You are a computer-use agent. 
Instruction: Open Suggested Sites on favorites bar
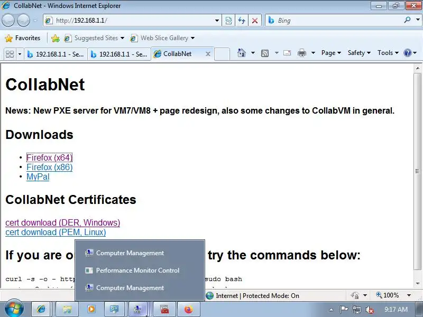point(94,38)
